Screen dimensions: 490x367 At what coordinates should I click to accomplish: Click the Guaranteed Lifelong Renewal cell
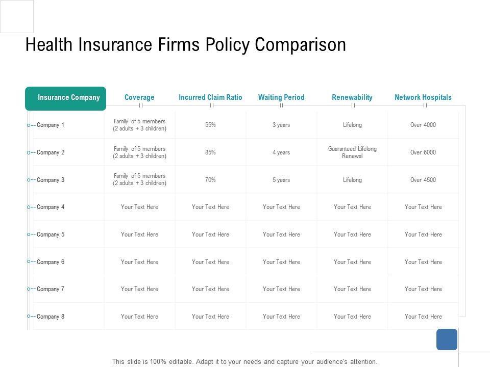(x=352, y=152)
